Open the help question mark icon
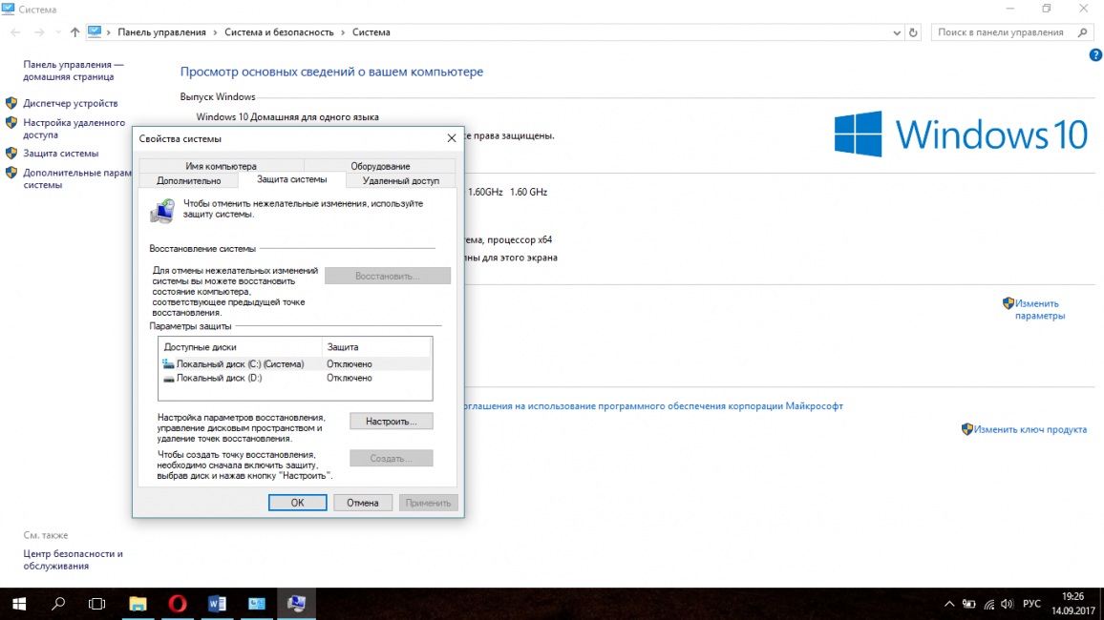 (1095, 54)
